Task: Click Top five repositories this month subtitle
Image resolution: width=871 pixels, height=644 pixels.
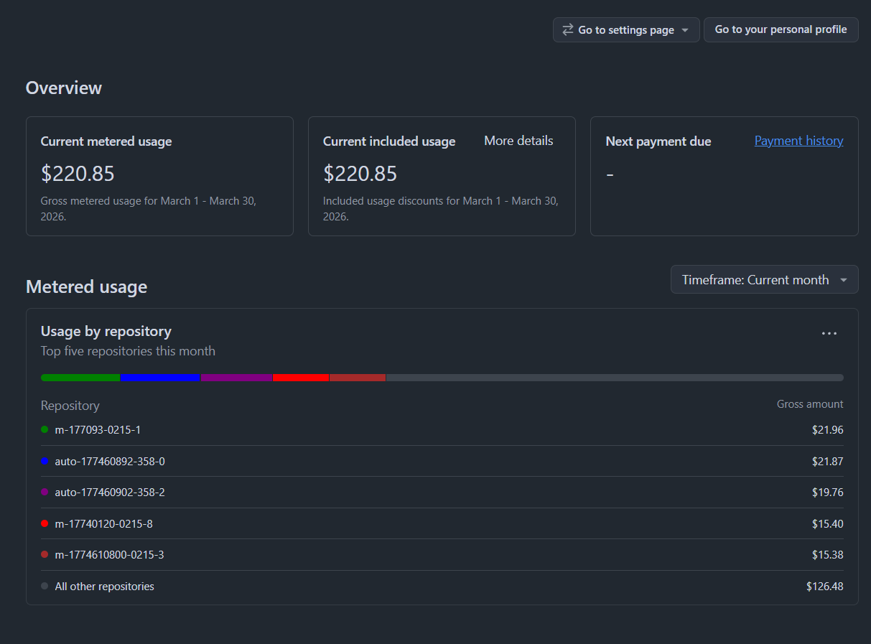Action: coord(128,351)
